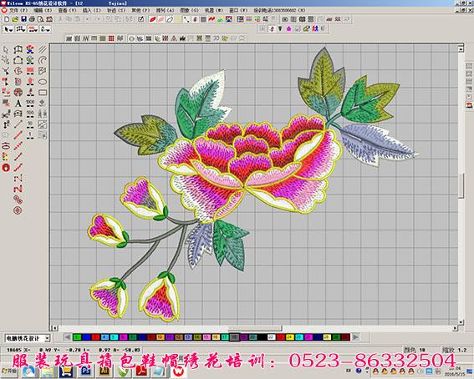Viewport: 474px width, 379px height.
Task: Open the yellow folder Open file icon
Action: pos(15,19)
